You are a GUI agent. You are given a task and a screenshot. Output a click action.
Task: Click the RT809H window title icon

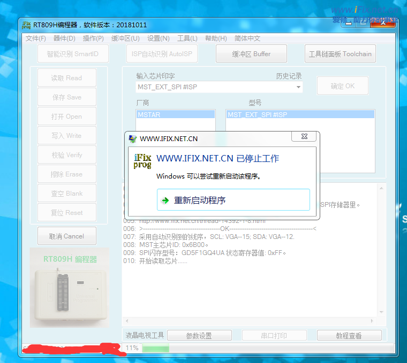tap(26, 25)
